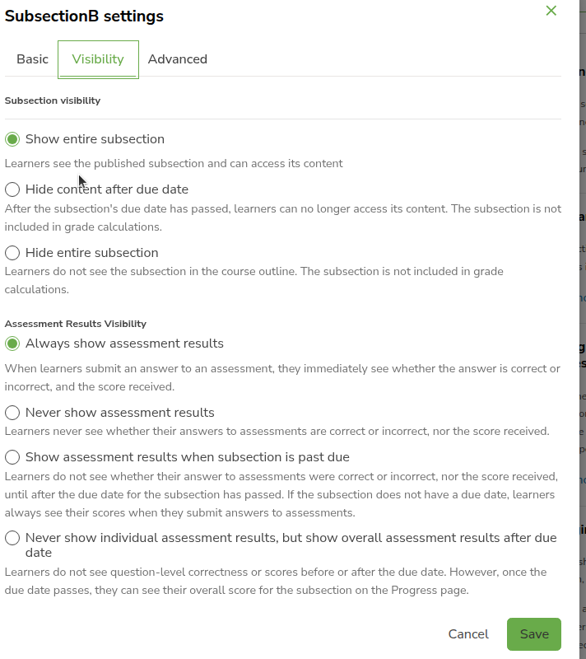
Task: Click the 'Subsection visibility' heading
Action: [53, 100]
